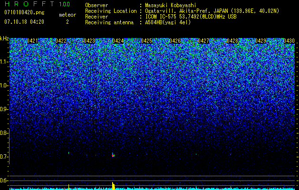Click the 0424 time marker

click(118, 41)
